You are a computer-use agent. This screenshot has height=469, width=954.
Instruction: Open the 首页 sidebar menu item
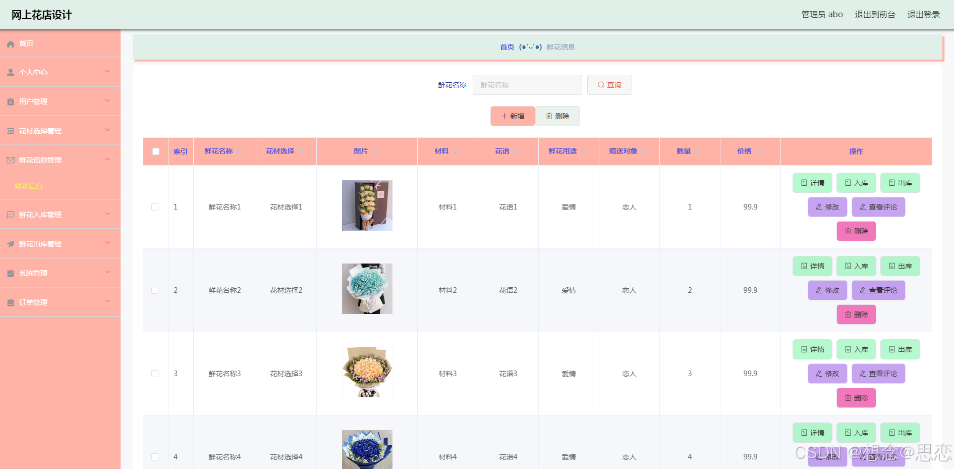pos(60,43)
